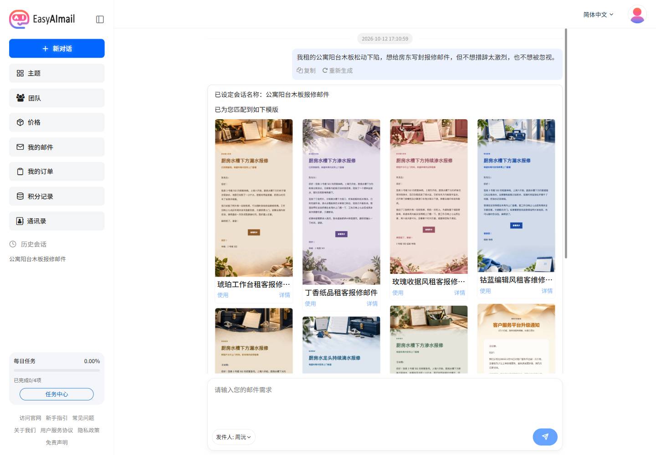
Task: Expand the 简体中文 language dropdown
Action: (598, 15)
